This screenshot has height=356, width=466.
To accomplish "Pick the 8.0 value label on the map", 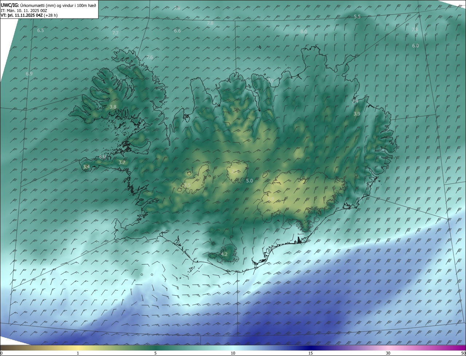I will point(304,32).
